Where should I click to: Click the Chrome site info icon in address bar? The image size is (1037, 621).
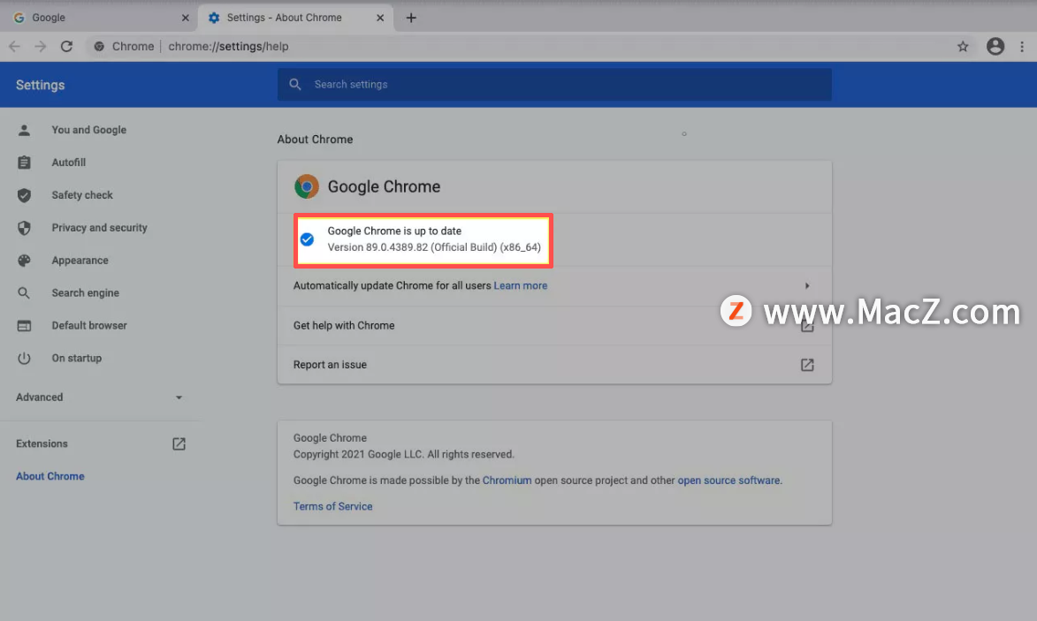99,46
